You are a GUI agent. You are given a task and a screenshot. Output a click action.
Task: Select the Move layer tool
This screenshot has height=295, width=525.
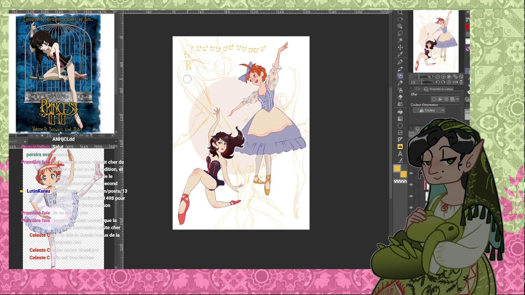point(400,47)
